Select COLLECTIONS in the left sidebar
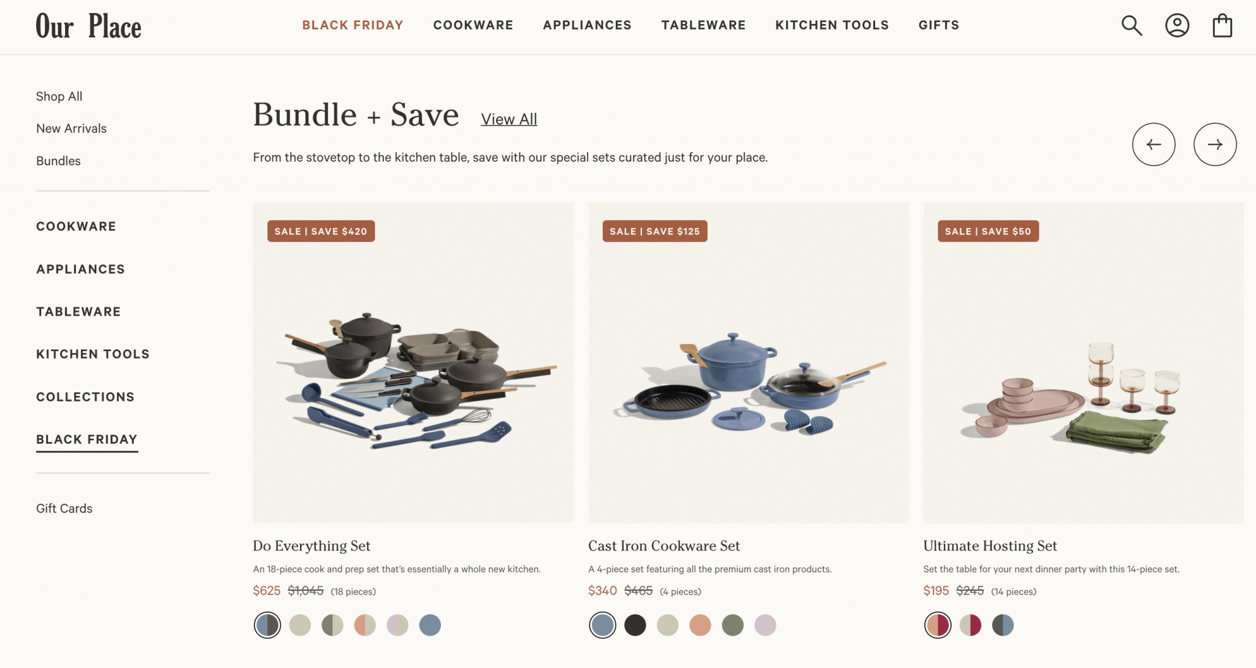 pyautogui.click(x=85, y=397)
